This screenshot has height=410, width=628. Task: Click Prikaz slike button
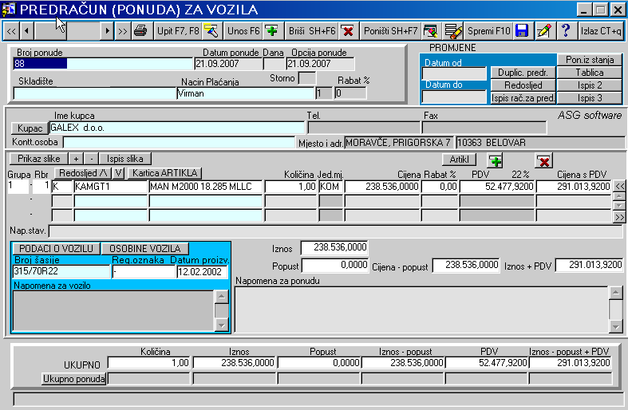[x=38, y=159]
